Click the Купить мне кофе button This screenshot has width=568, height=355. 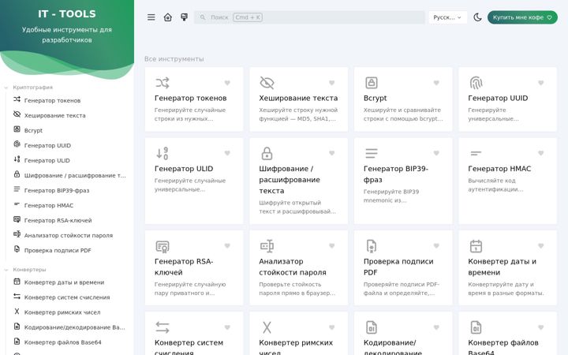[522, 17]
